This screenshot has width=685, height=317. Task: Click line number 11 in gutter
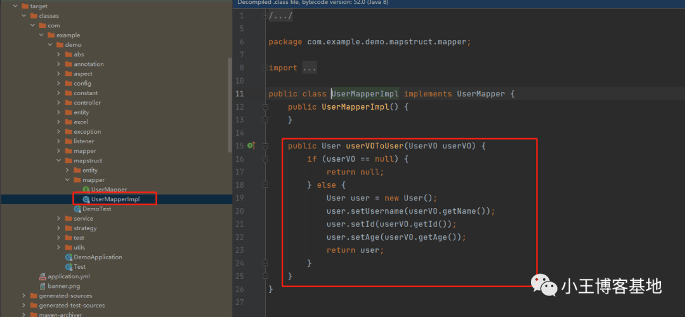point(239,93)
